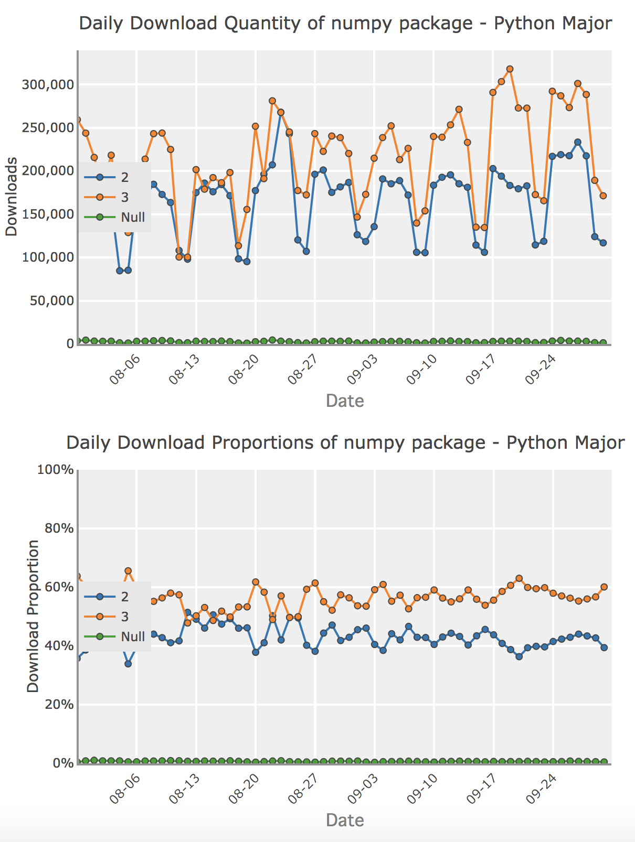Click last orange data point in bottom chart
The height and width of the screenshot is (842, 635).
604,587
